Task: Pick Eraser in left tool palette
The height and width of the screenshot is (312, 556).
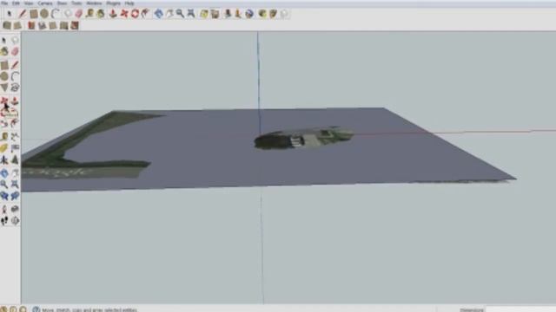Action: click(x=15, y=52)
